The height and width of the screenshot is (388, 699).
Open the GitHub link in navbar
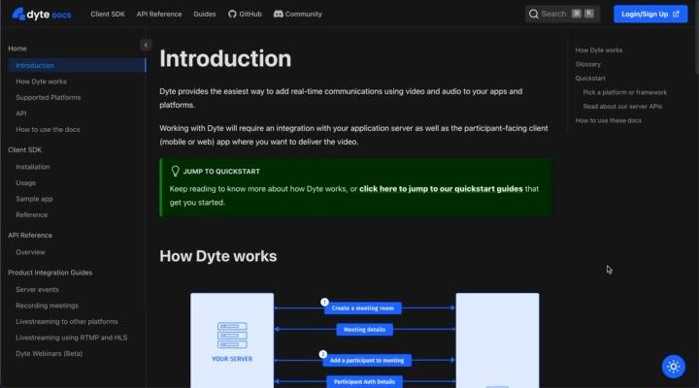coord(245,15)
